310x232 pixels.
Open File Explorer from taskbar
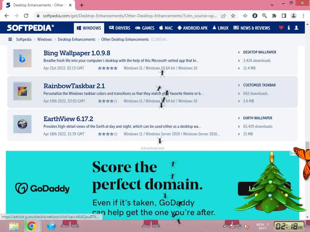14,226
